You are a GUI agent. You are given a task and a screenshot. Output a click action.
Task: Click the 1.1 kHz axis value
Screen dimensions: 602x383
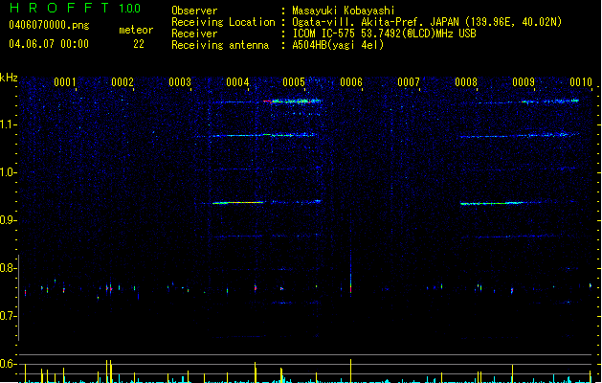pos(8,124)
